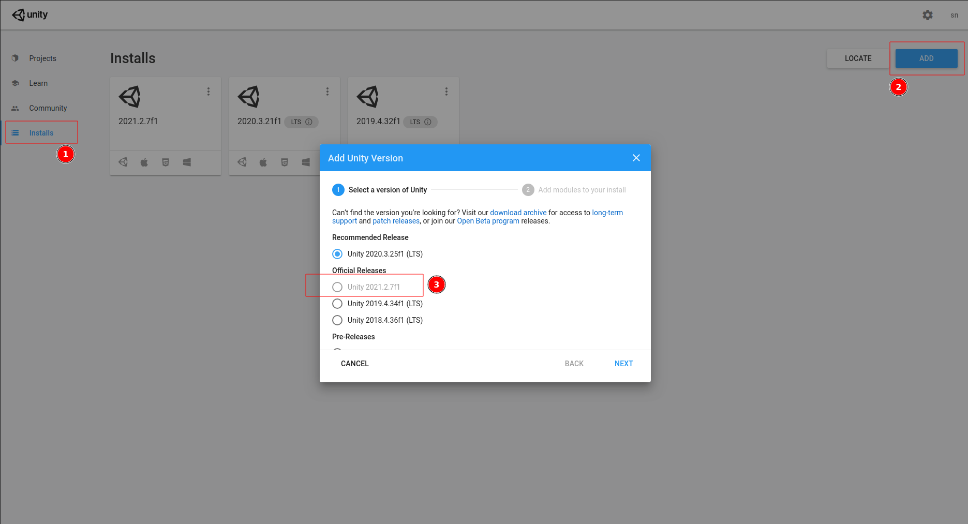Click the Recommended Release heading
The width and height of the screenshot is (968, 524).
pos(370,237)
